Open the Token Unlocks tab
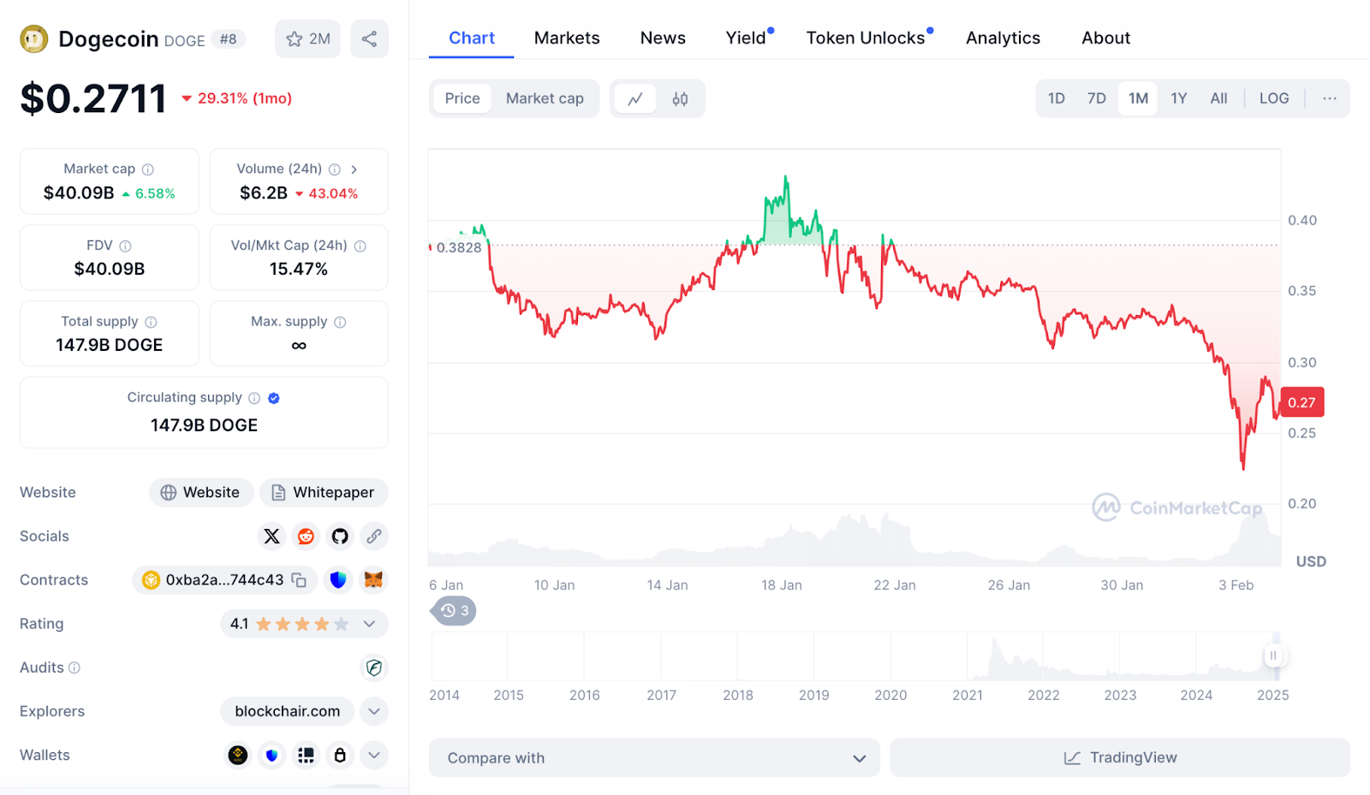This screenshot has height=795, width=1370. tap(866, 38)
